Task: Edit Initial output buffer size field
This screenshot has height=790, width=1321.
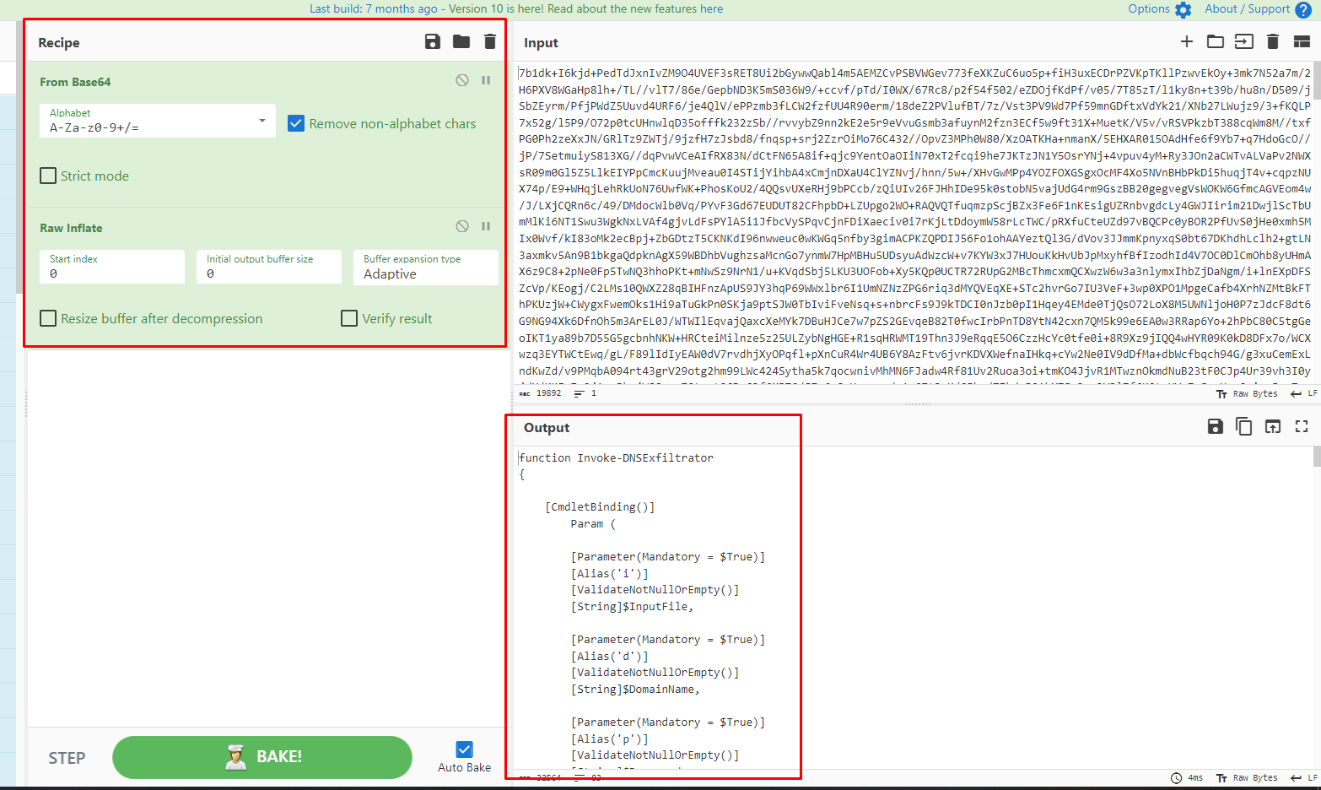Action: coord(269,267)
